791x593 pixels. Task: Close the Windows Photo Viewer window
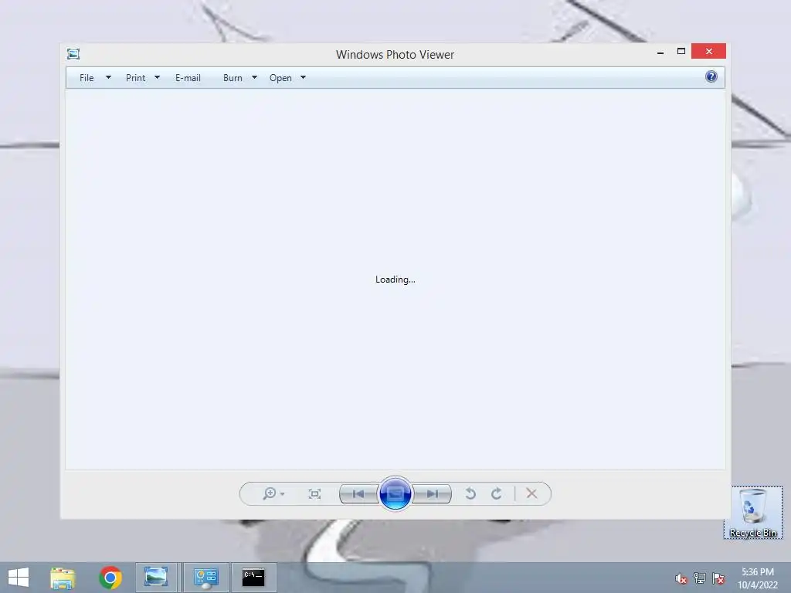(709, 52)
